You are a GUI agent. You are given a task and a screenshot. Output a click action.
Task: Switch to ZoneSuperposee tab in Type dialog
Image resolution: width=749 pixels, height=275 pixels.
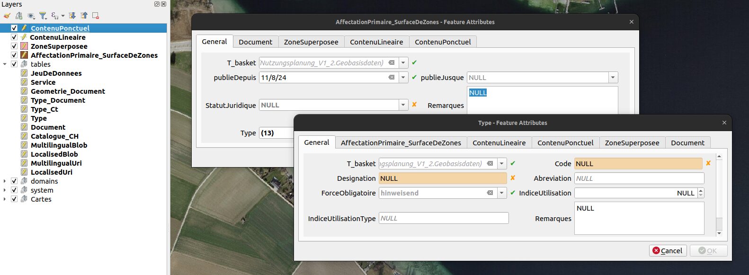632,143
